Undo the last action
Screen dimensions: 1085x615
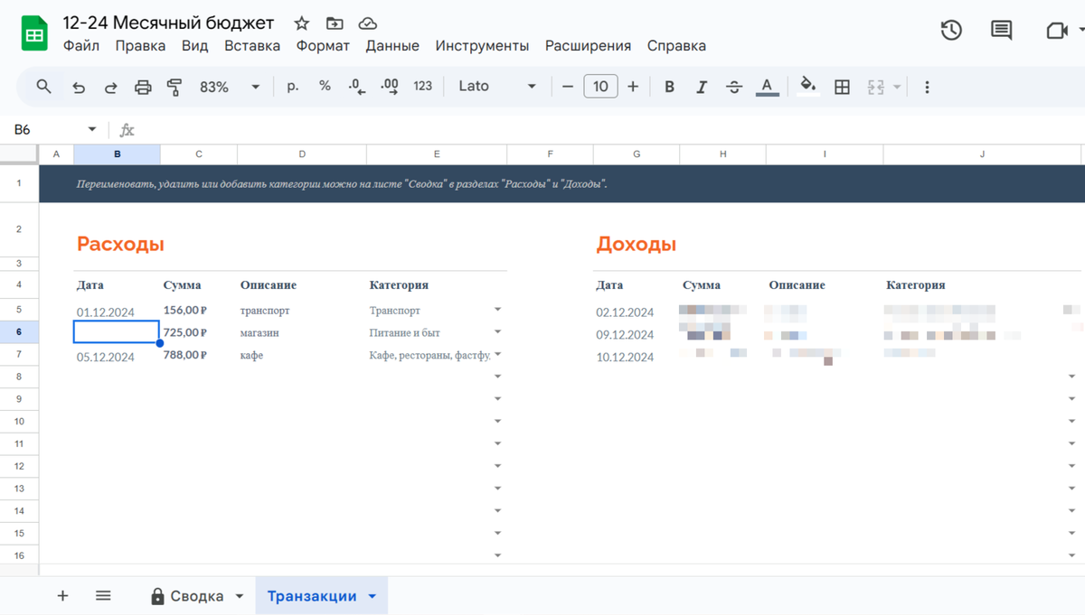[x=79, y=87]
